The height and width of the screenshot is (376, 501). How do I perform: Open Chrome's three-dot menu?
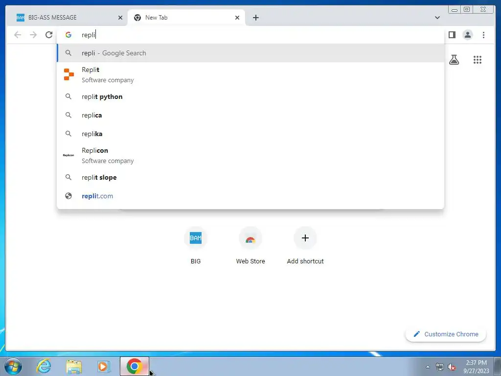tap(483, 35)
